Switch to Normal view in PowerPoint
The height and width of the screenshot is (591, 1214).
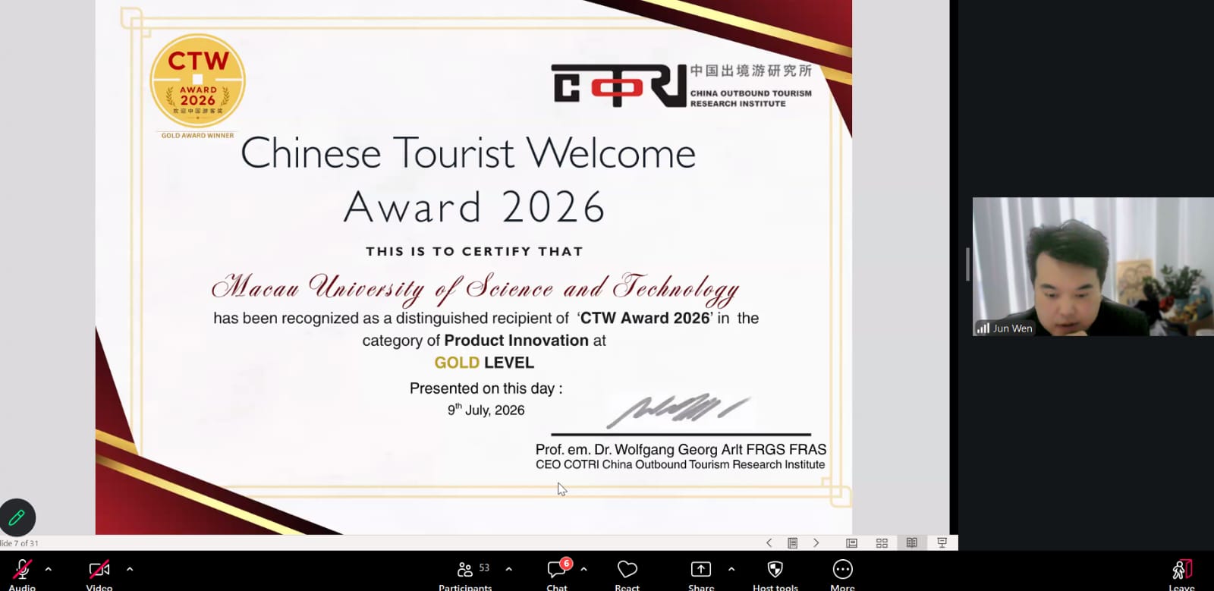pos(852,542)
